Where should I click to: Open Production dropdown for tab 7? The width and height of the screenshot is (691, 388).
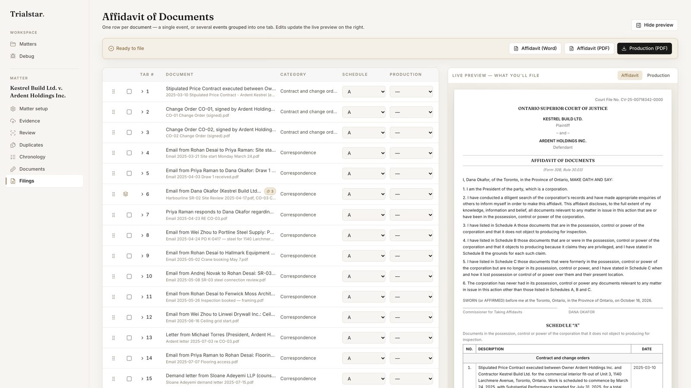(x=411, y=215)
